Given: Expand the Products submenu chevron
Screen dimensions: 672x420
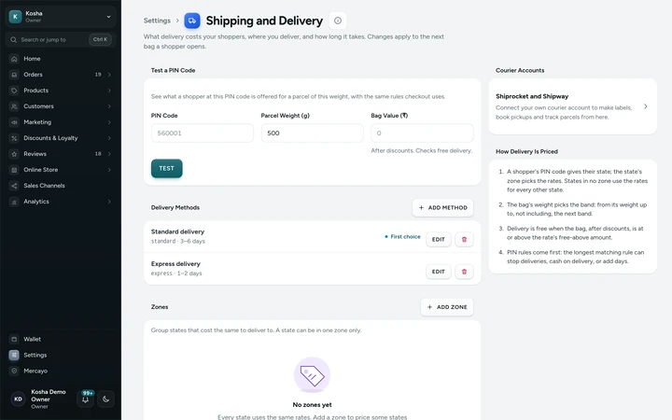Looking at the screenshot, I should (x=109, y=91).
